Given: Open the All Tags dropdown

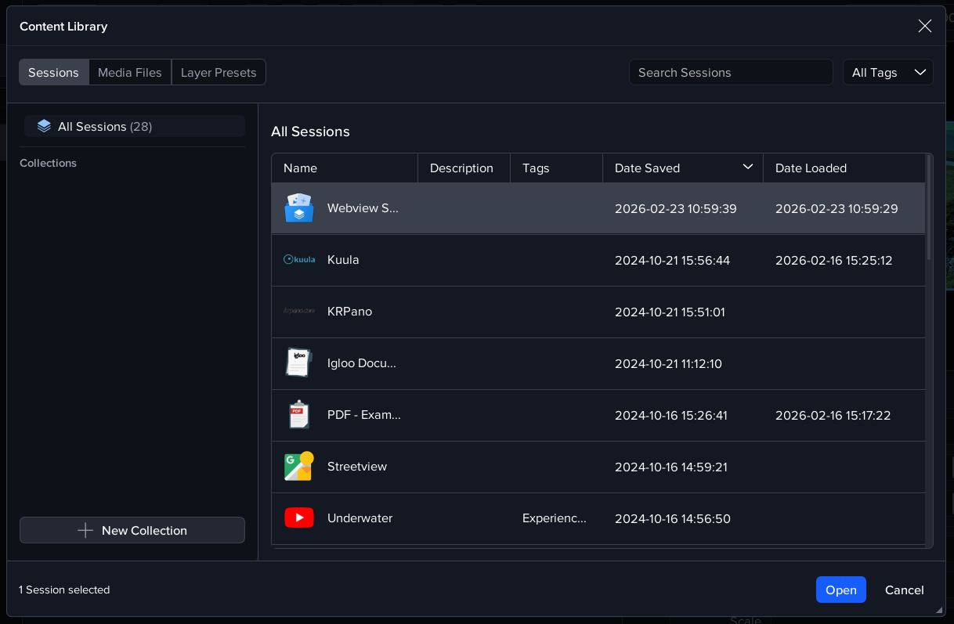Looking at the screenshot, I should tap(887, 72).
